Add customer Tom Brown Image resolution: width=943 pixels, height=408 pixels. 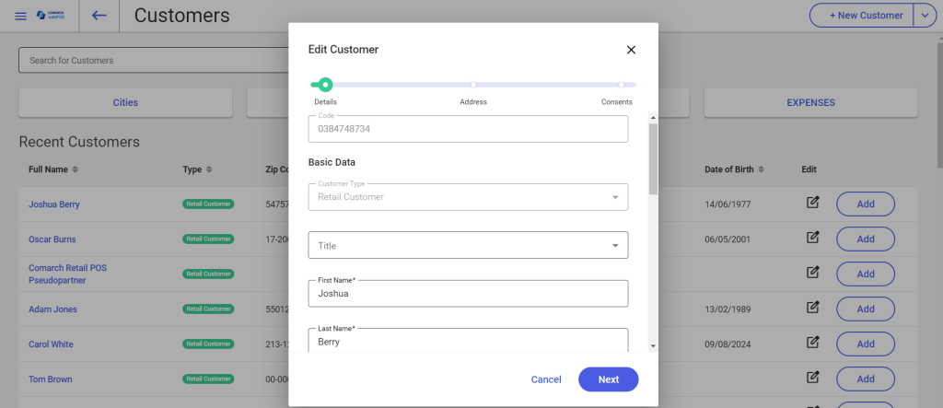click(866, 379)
